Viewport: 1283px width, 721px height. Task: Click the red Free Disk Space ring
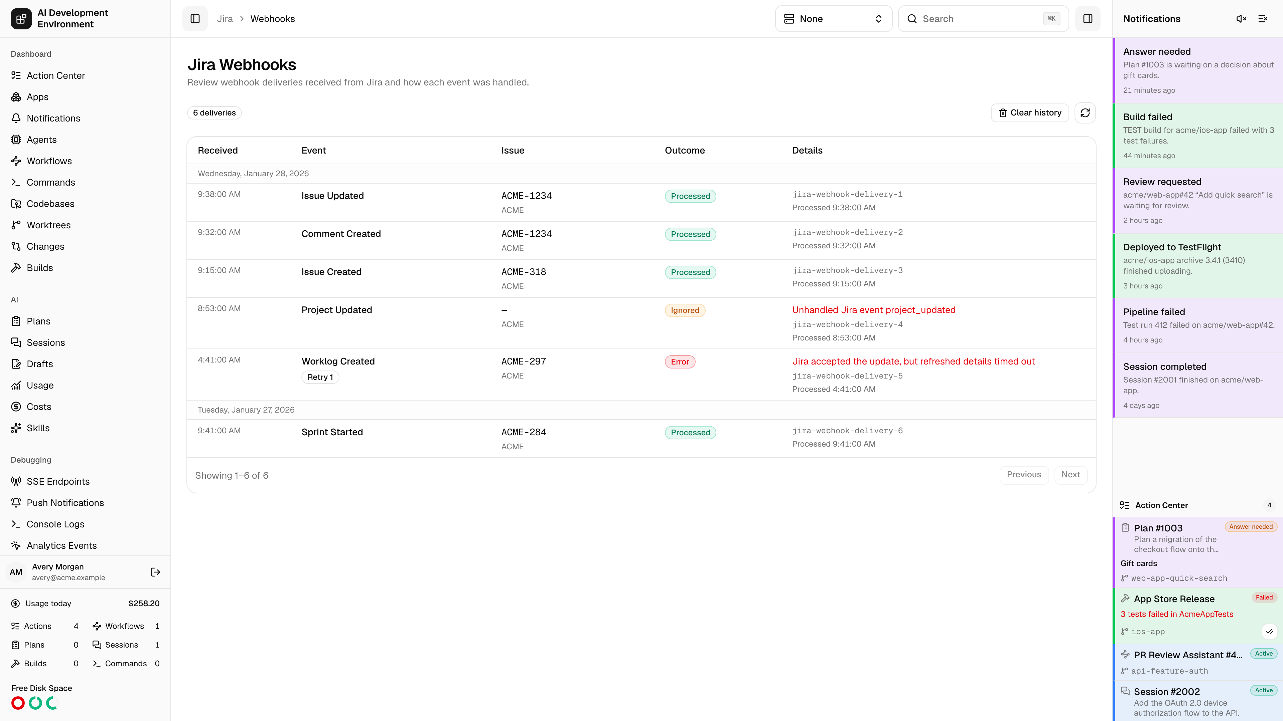point(18,703)
